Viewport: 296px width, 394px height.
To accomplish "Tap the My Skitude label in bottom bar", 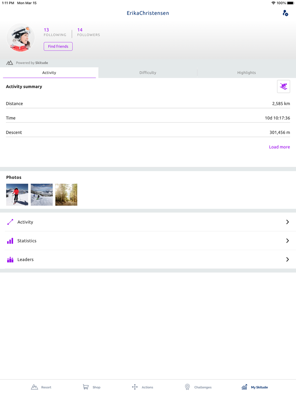I will 260,387.
